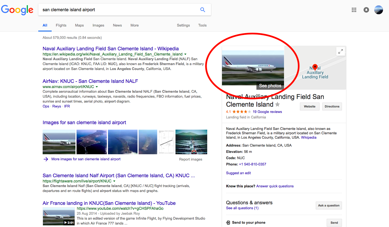Open the AirNav KNUC result title
This screenshot has width=389, height=227.
coord(90,81)
